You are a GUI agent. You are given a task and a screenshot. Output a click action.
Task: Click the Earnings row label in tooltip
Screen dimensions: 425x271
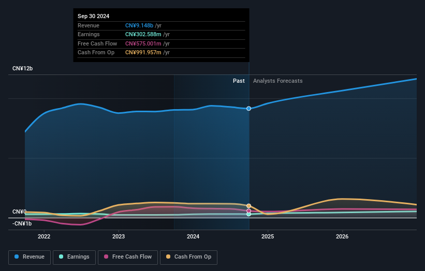[89, 34]
